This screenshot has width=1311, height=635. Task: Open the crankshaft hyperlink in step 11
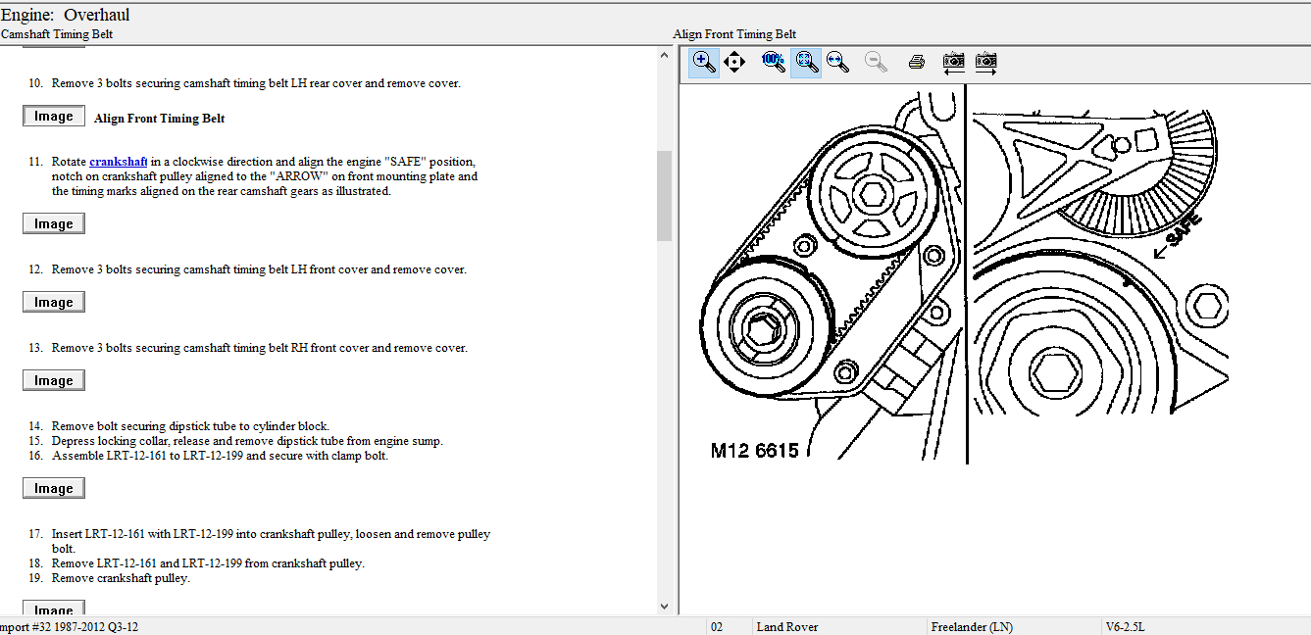point(118,162)
